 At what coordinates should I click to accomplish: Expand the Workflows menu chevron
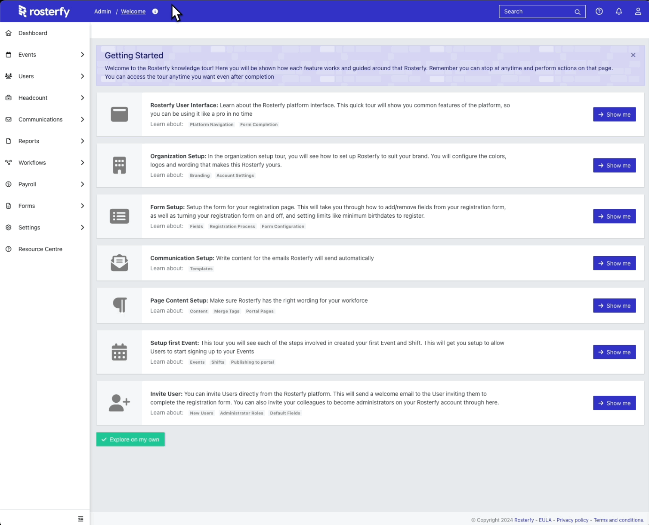pyautogui.click(x=82, y=163)
